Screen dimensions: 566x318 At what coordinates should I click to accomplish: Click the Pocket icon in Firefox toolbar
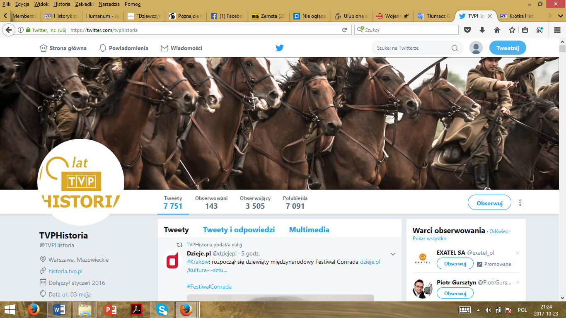pos(467,30)
